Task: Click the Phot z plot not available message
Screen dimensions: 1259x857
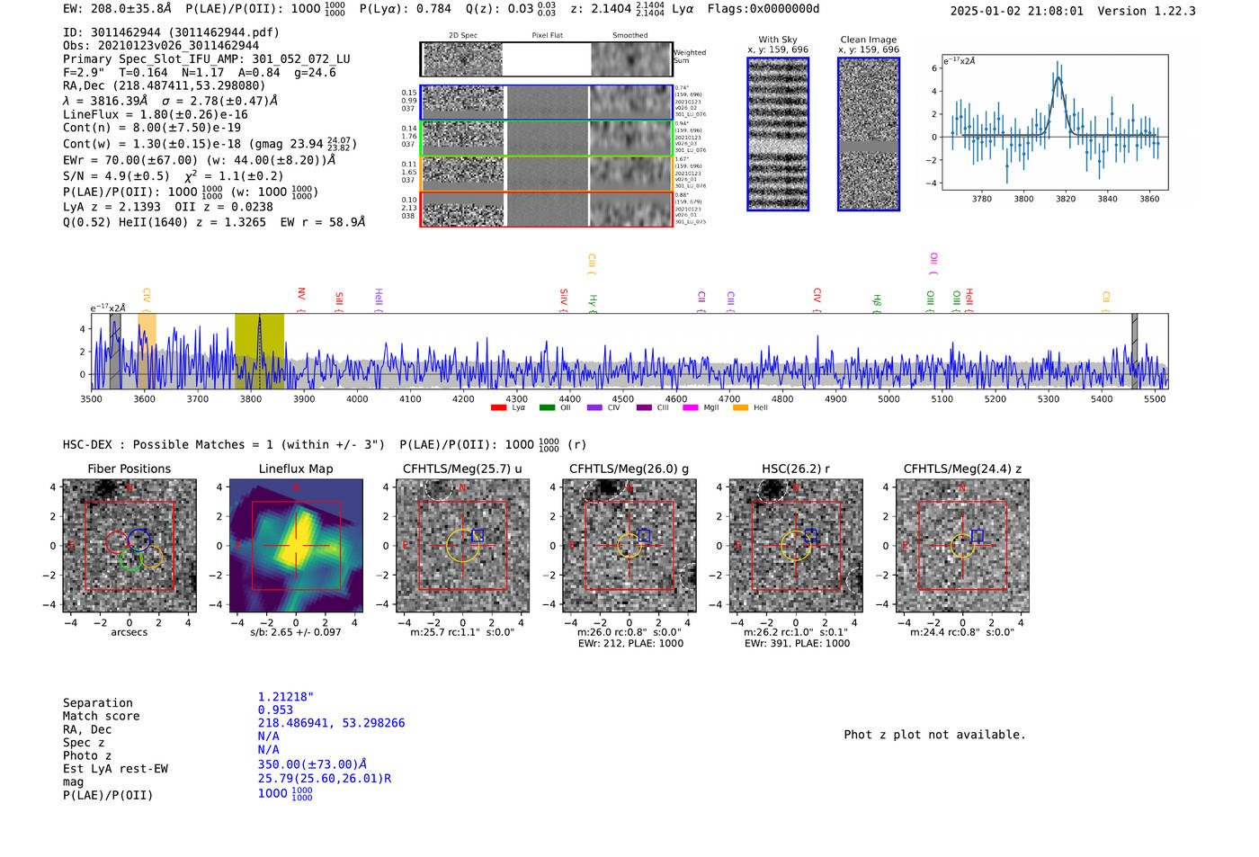Action: pyautogui.click(x=934, y=735)
